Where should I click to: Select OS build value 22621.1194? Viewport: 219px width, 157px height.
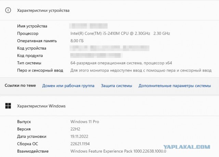tap(80, 144)
